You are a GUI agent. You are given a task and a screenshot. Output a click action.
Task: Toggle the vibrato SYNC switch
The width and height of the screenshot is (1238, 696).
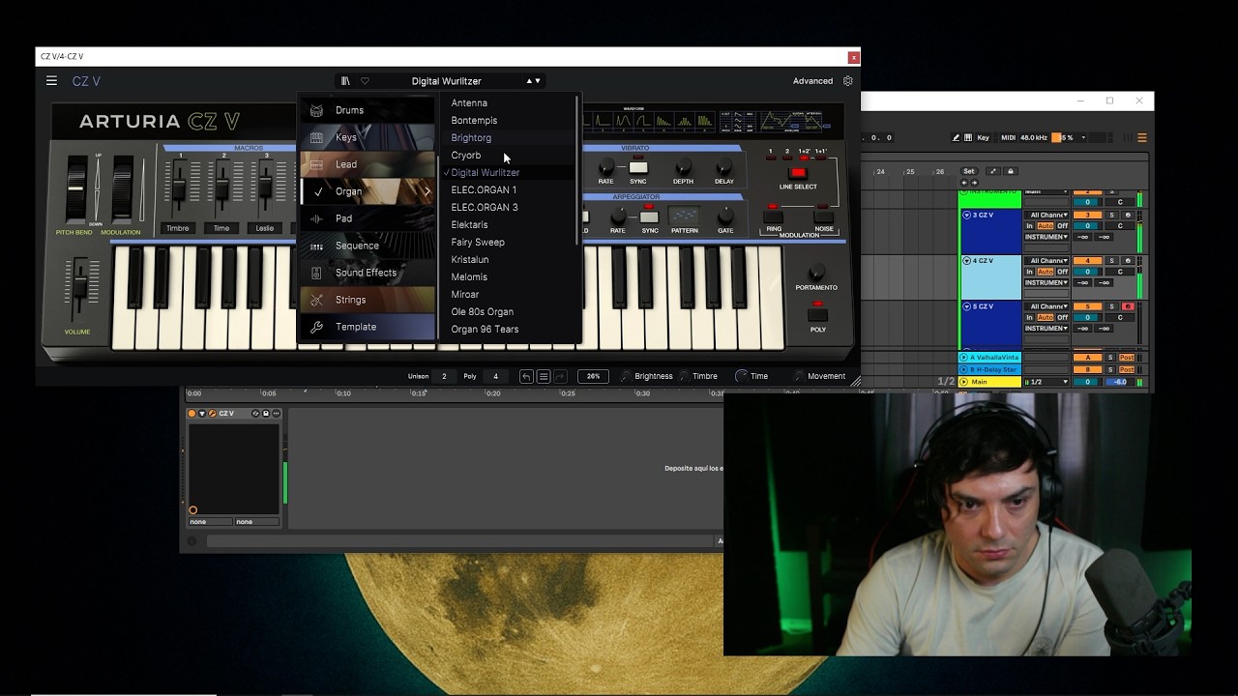click(638, 167)
